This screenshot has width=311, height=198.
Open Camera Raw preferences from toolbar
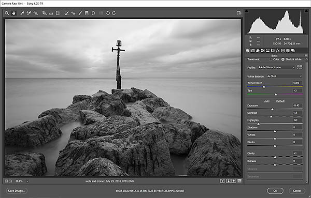click(x=102, y=13)
